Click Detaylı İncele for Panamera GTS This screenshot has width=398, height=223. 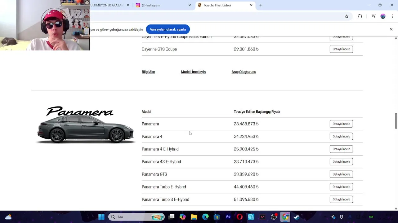tap(341, 174)
